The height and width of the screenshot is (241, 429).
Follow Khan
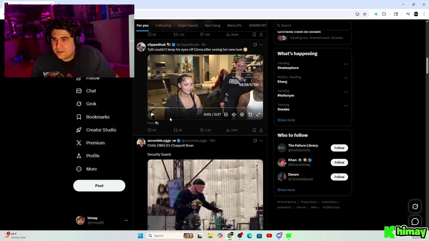(339, 162)
